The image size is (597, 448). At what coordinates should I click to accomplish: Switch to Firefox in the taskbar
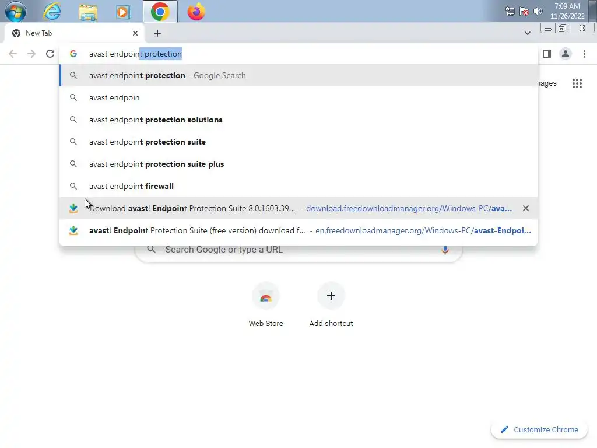point(196,12)
